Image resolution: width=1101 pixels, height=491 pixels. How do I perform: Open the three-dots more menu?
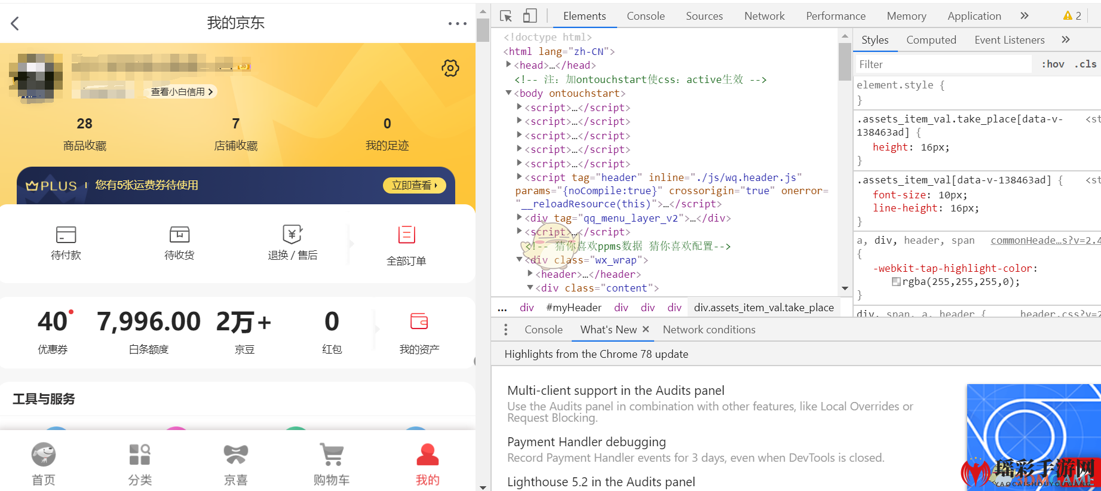(x=457, y=24)
